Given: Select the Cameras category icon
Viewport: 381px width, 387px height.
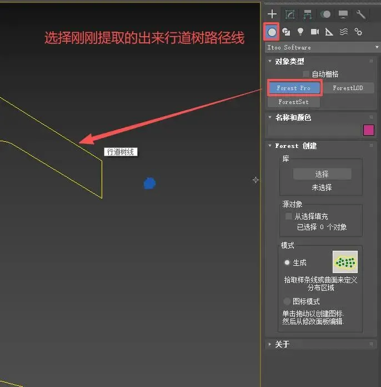Looking at the screenshot, I should (315, 32).
